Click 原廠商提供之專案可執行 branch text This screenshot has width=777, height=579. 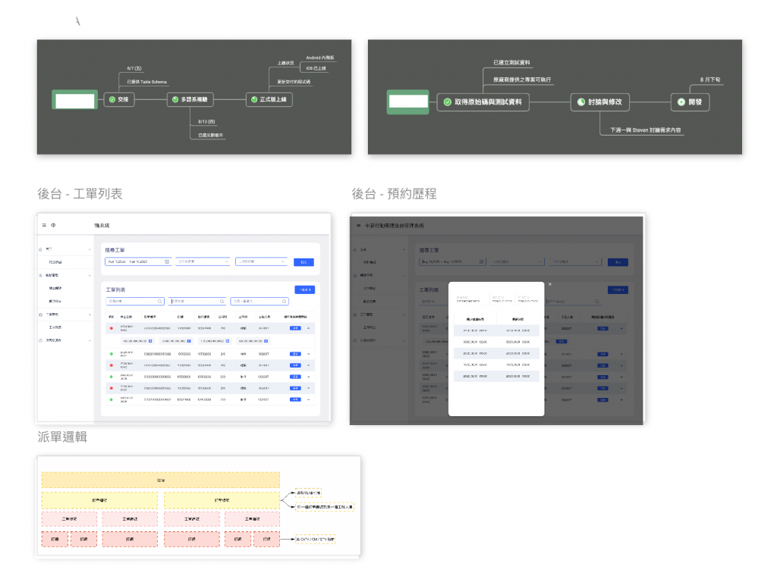click(x=522, y=79)
